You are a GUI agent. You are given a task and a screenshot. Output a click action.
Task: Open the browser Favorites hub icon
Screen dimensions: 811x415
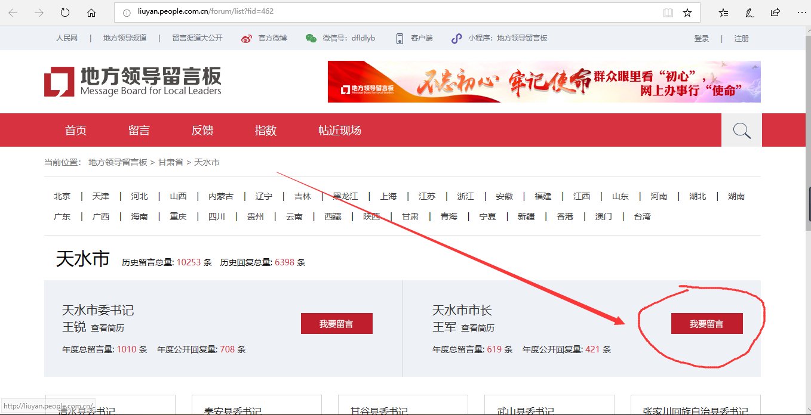pos(723,12)
